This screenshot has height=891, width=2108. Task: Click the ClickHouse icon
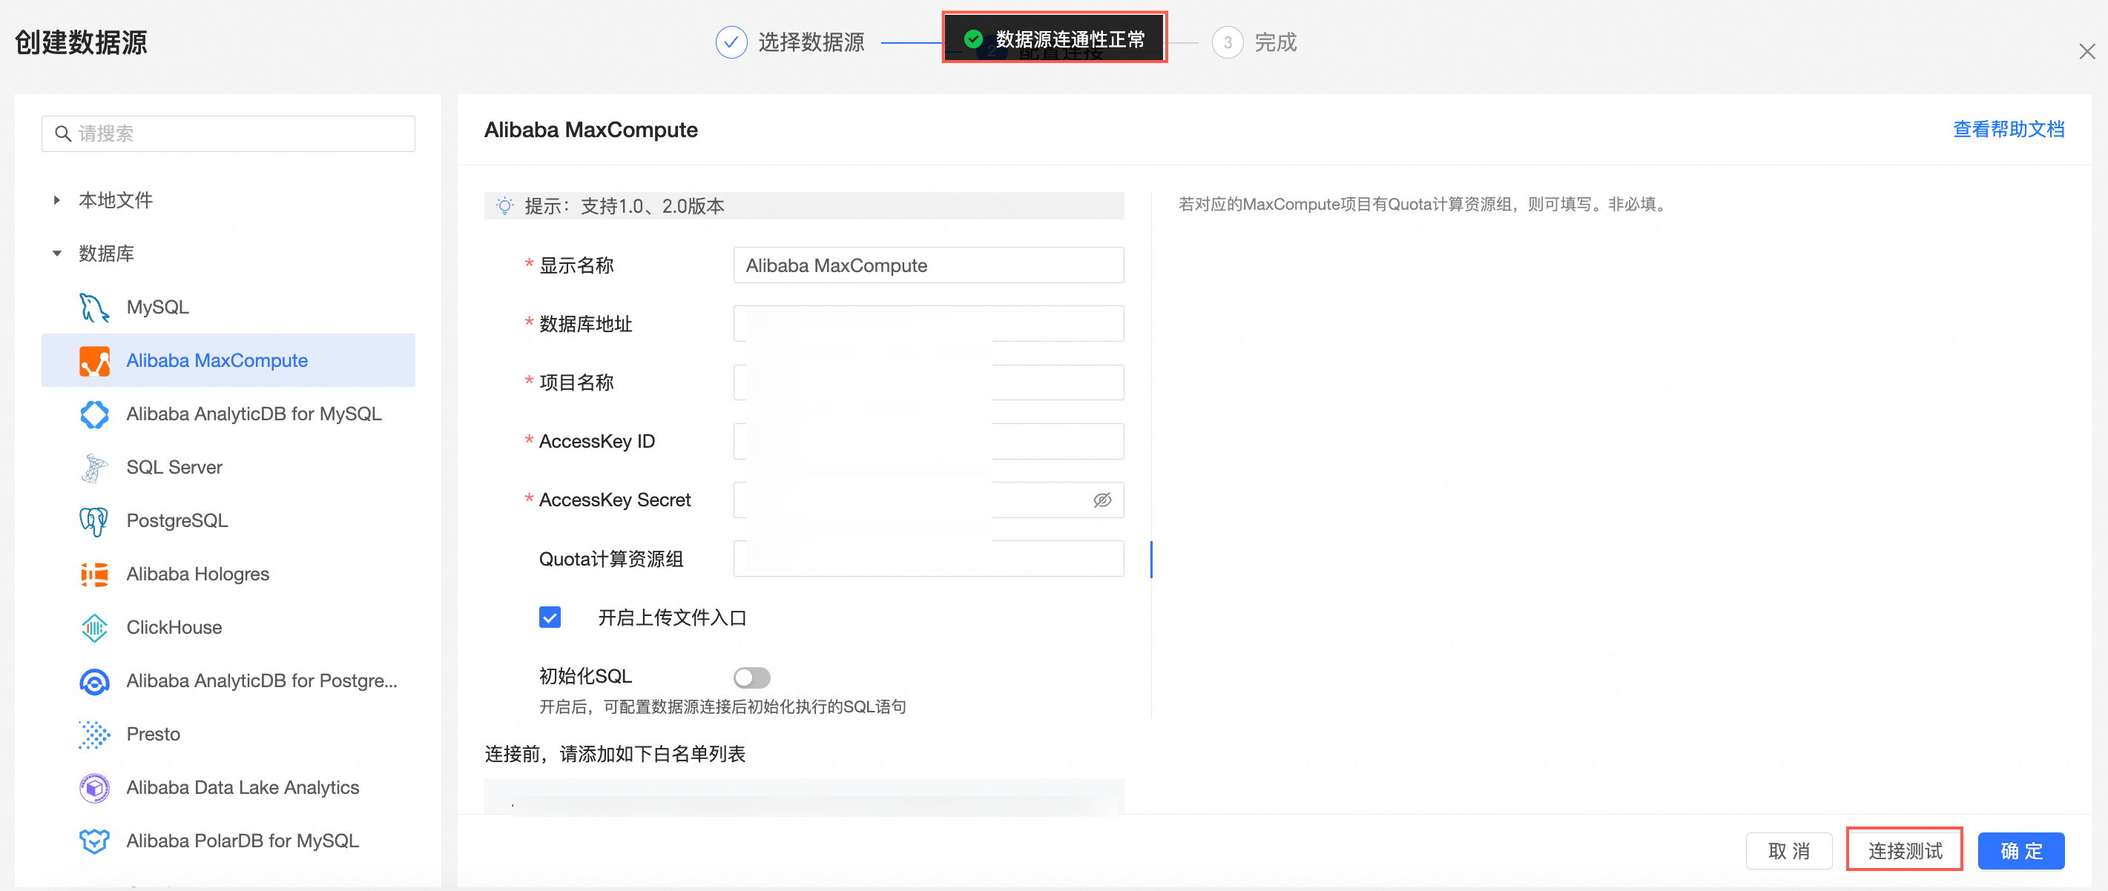[x=93, y=628]
